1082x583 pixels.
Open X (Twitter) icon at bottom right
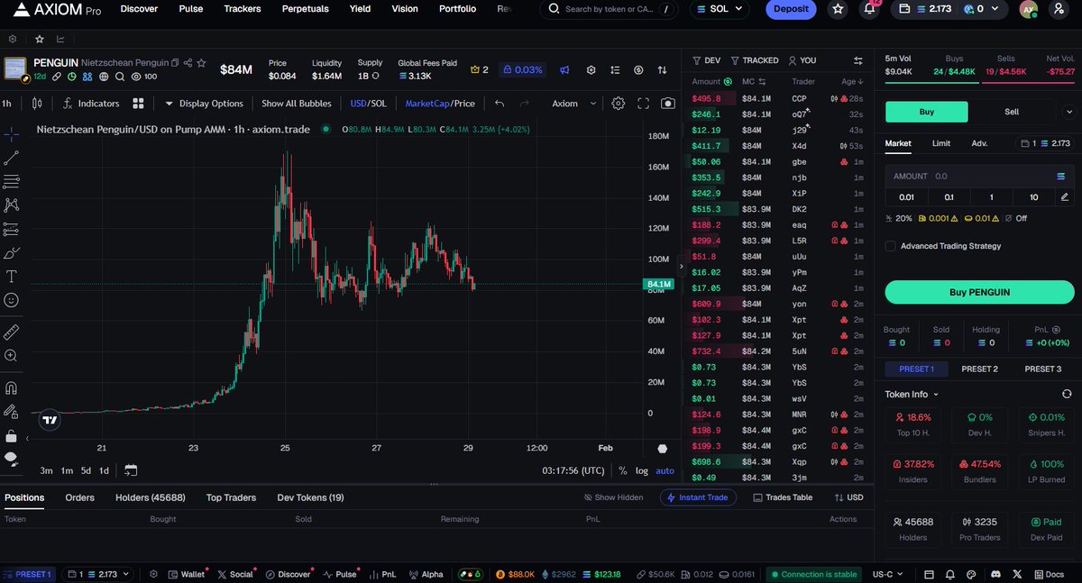pyautogui.click(x=1017, y=574)
